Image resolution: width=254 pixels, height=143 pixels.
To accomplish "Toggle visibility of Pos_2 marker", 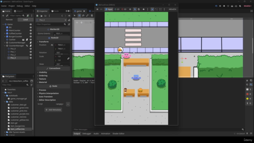I will (x=31, y=55).
